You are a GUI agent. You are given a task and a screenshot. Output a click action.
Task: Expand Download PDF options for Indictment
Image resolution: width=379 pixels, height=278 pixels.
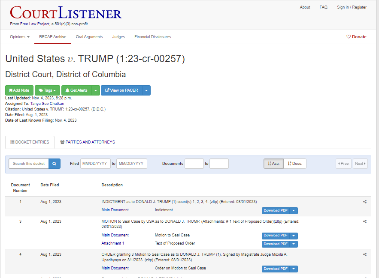pos(294,210)
